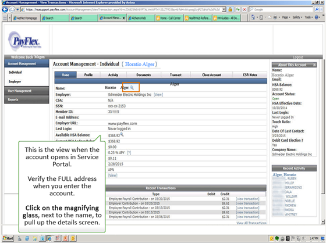Image resolution: width=326 pixels, height=243 pixels.
Task: Click the Logout link
Action: (297, 57)
